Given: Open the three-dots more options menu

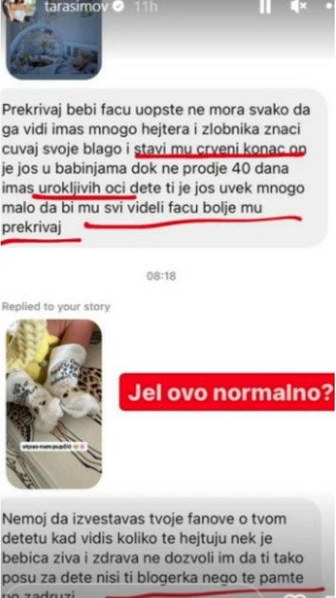Looking at the screenshot, I should pyautogui.click(x=330, y=6).
